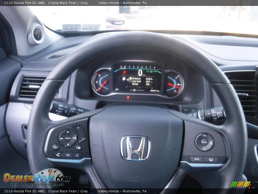Tap the outside temperature reading

(x=117, y=89)
